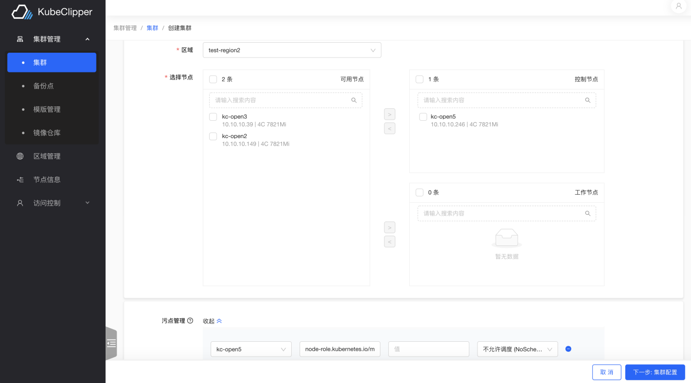The width and height of the screenshot is (691, 383).
Task: Click the KubeClipper logo icon
Action: (x=22, y=12)
